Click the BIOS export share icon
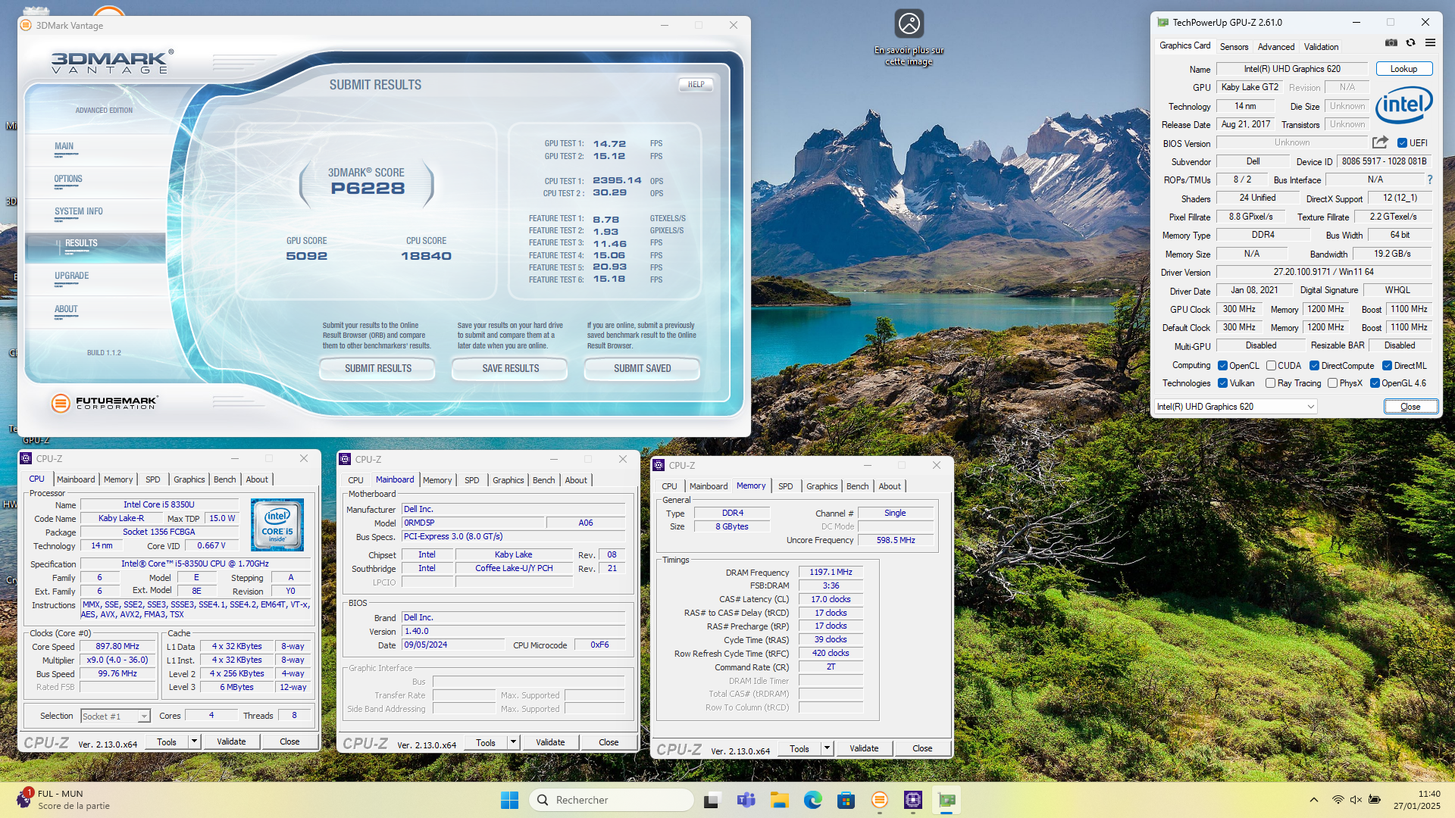Image resolution: width=1455 pixels, height=818 pixels. [1380, 142]
